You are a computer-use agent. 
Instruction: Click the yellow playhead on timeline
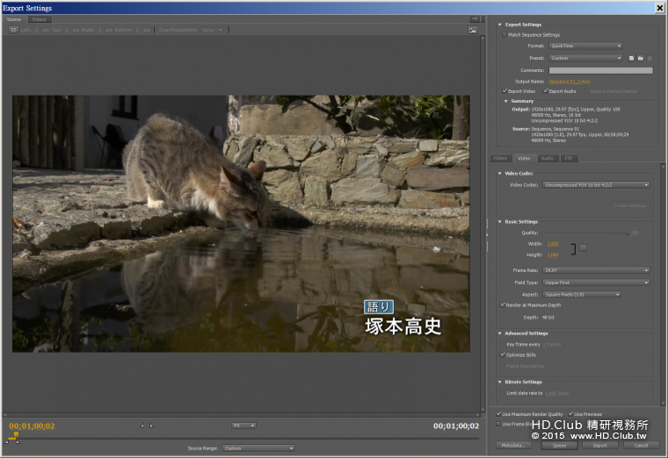[16, 435]
